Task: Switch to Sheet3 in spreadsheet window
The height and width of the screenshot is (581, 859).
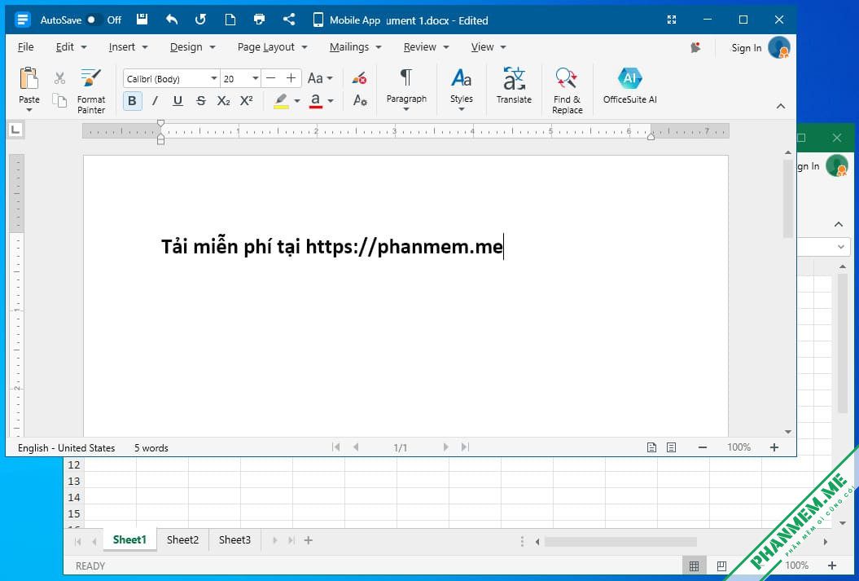Action: pos(234,540)
